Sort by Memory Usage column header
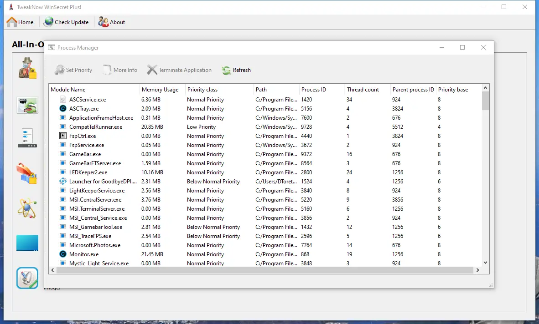This screenshot has height=324, width=539. [x=163, y=90]
